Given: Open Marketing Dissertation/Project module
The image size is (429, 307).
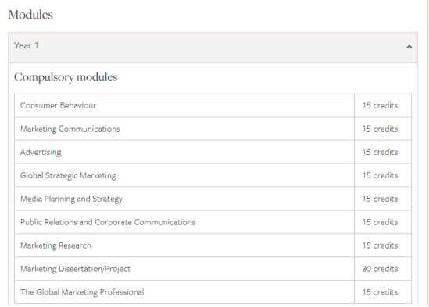Looking at the screenshot, I should (75, 269).
